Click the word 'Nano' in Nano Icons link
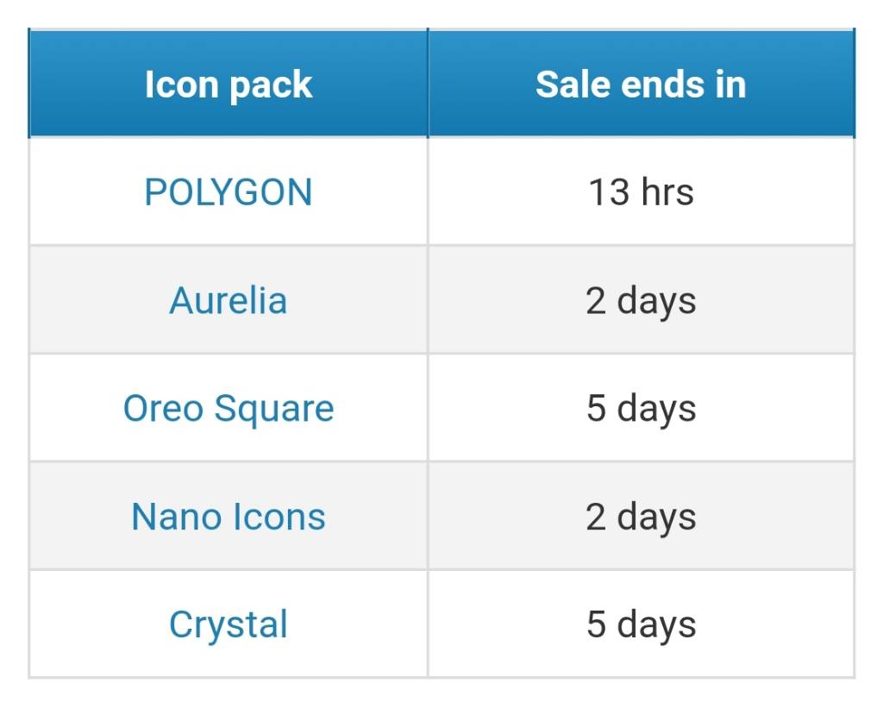Screen dimensions: 883x715 click(x=176, y=517)
